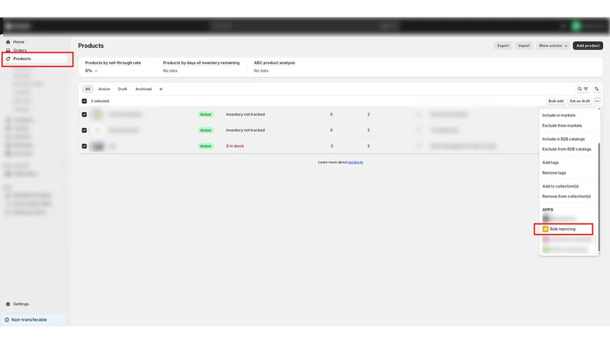Click Set as draft button

coord(579,101)
